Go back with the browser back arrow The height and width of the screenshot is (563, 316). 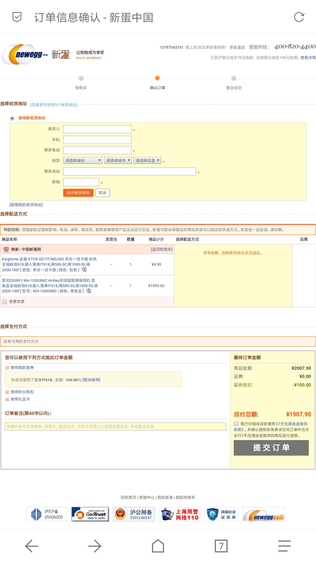coord(32,546)
